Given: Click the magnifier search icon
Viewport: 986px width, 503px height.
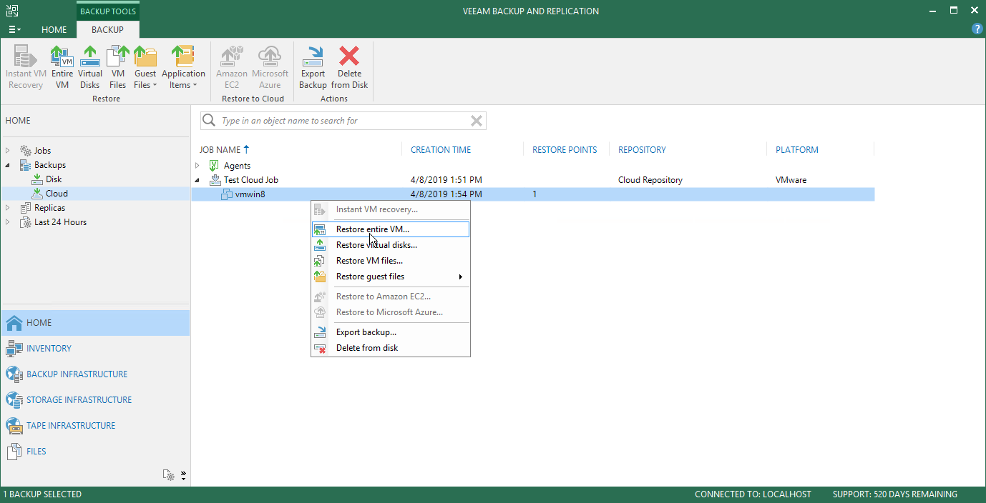Looking at the screenshot, I should 209,121.
